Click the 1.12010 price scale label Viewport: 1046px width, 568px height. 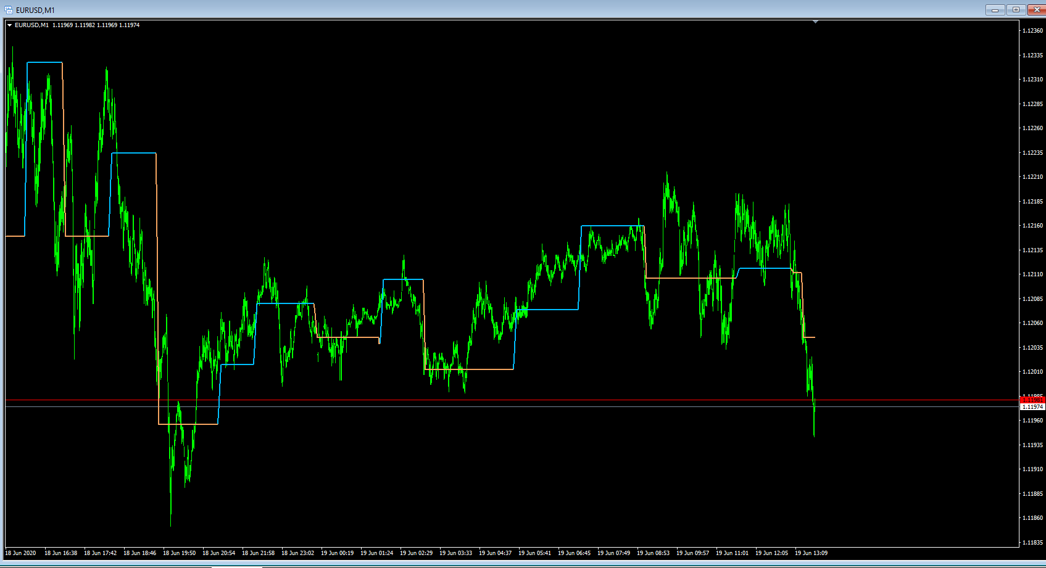1032,372
